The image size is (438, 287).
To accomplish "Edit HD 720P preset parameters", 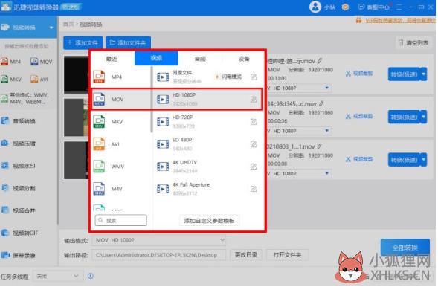I will 254,122.
